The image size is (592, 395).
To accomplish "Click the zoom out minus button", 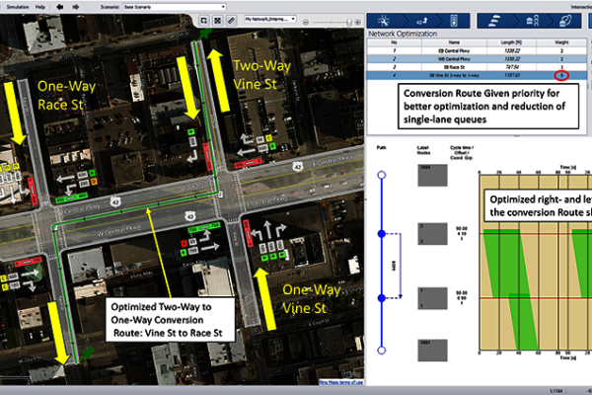I will [306, 23].
